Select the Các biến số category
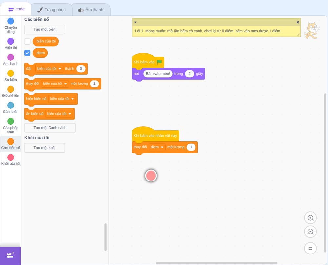The width and height of the screenshot is (328, 265). coord(11,144)
